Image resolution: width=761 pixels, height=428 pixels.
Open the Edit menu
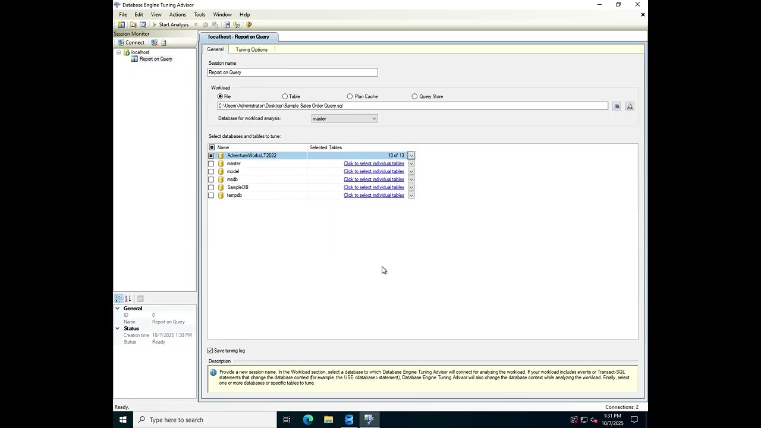click(139, 14)
